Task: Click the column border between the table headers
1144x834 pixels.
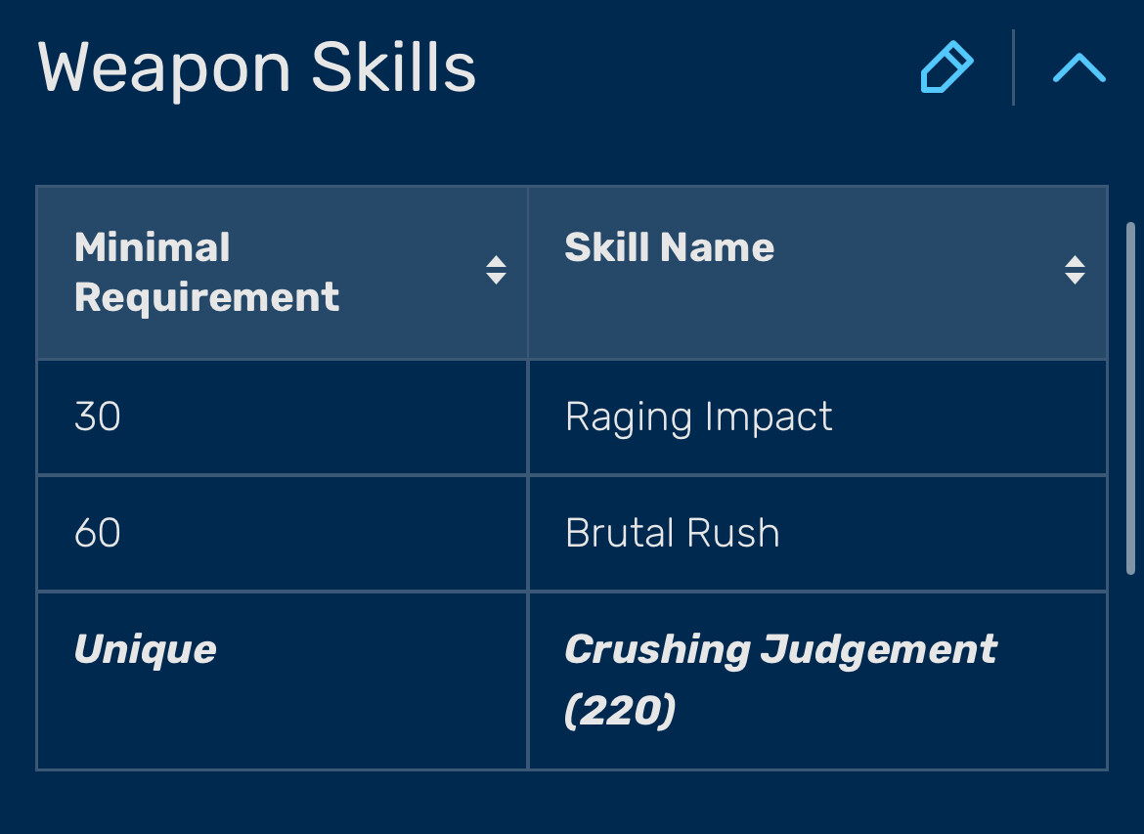Action: pyautogui.click(x=527, y=273)
